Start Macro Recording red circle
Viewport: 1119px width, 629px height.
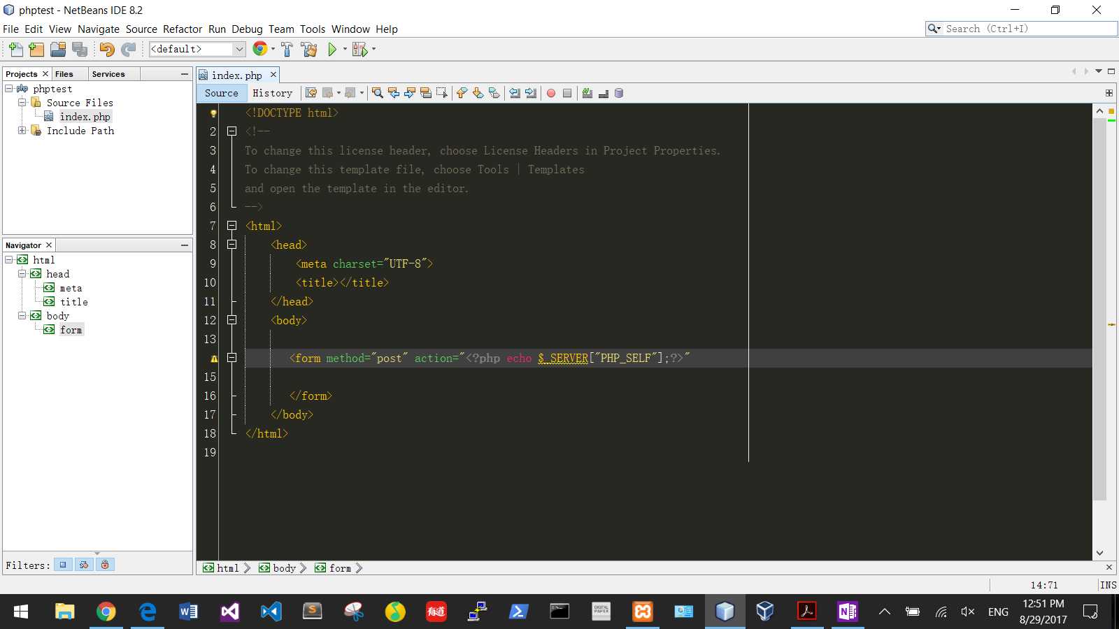tap(551, 93)
